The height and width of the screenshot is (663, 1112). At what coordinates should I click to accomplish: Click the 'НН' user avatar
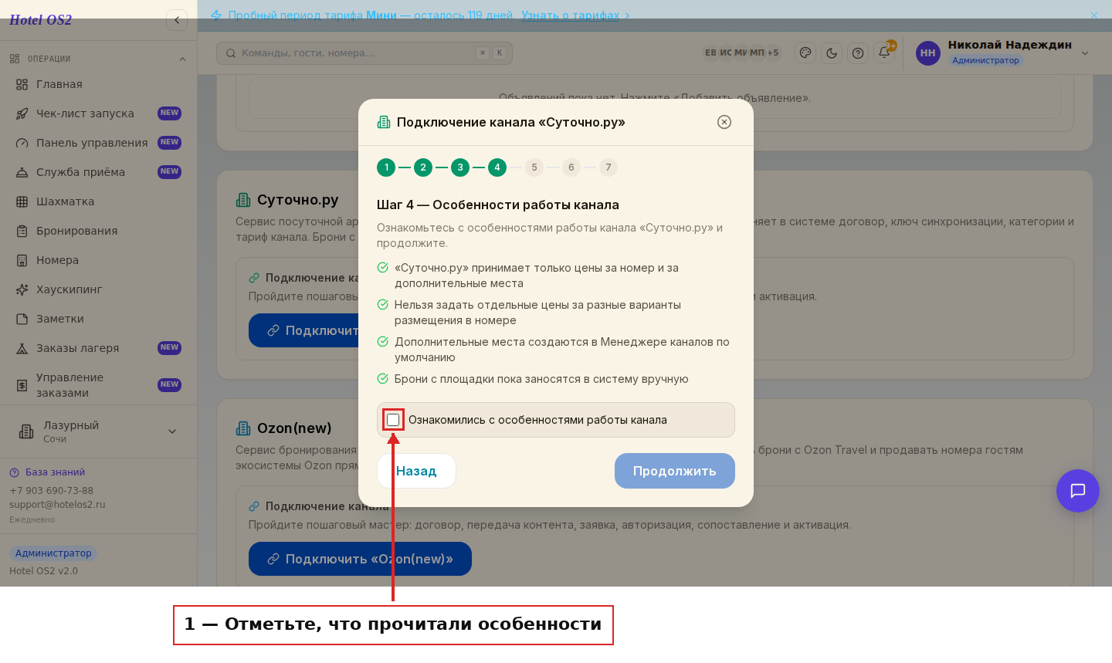click(928, 53)
